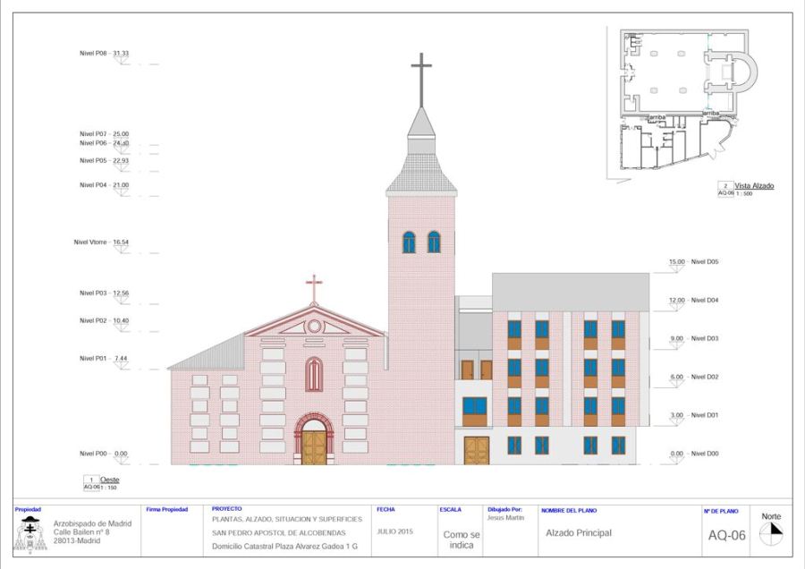Select the JULIO 2015 date field
805x569 pixels.
397,532
